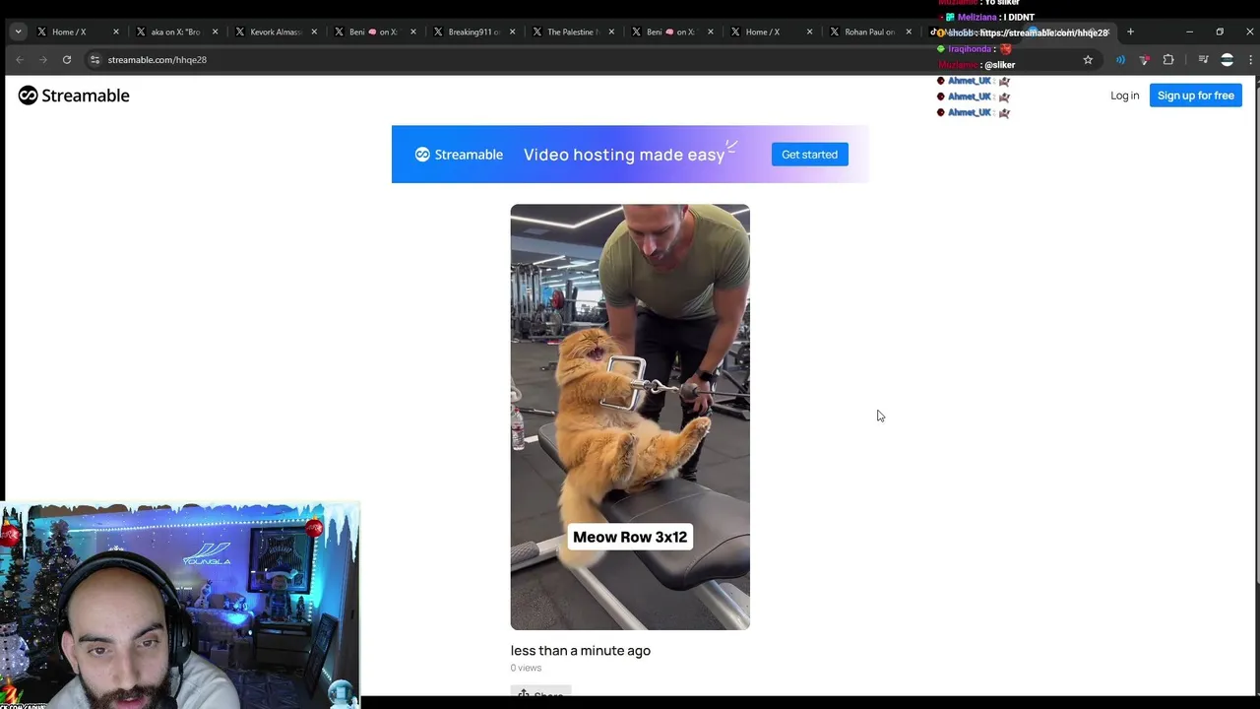Open site information icon beside the URL
Viewport: 1260px width, 709px height.
(x=94, y=60)
